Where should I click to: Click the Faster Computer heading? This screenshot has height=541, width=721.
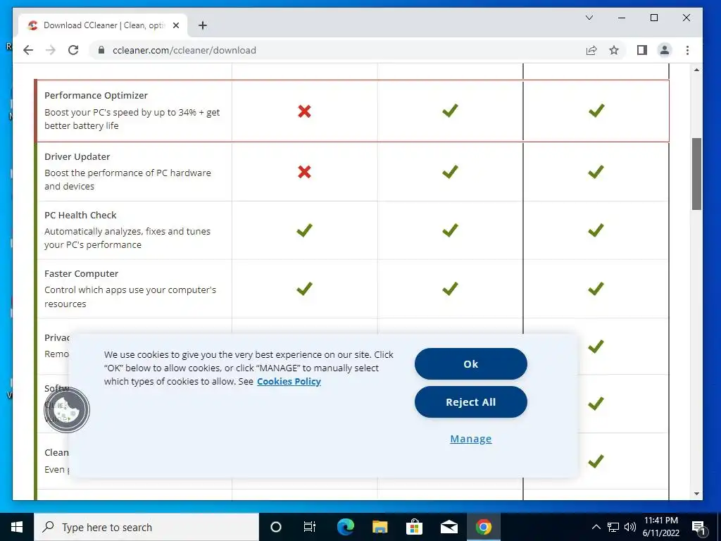82,273
